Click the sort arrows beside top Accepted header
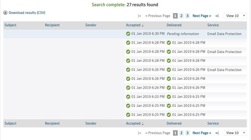Image resolution: width=251 pixels, height=140 pixels. point(143,25)
